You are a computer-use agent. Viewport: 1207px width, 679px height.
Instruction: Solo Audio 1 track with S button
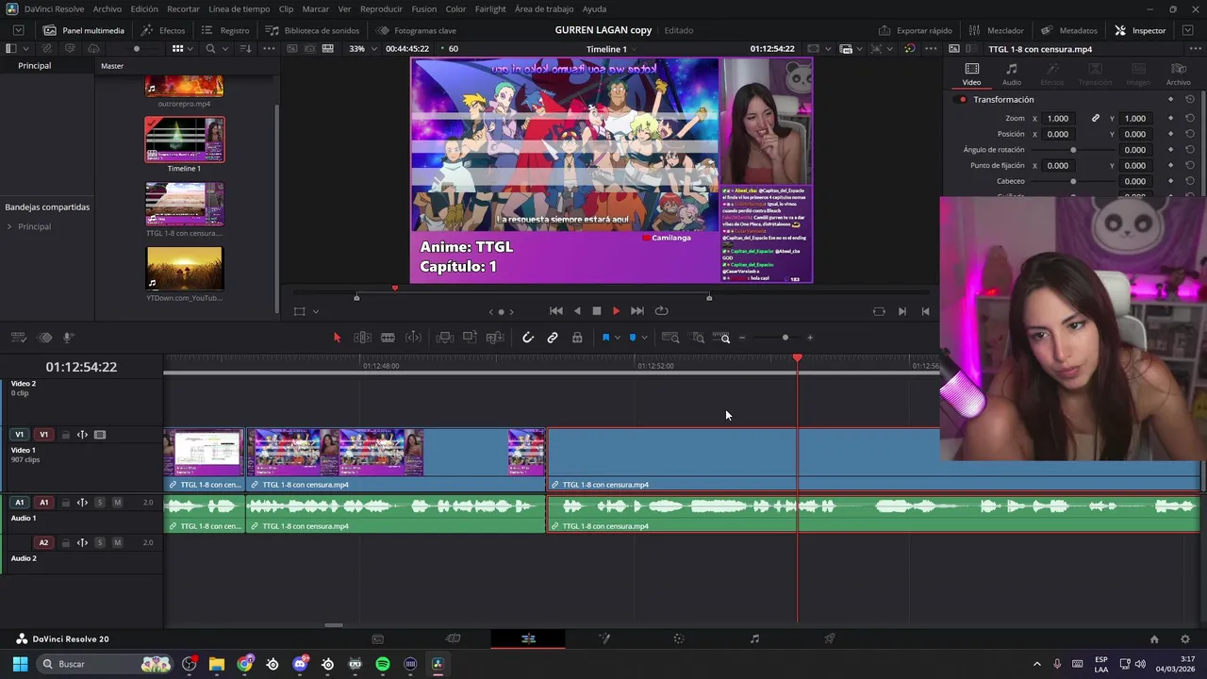pyautogui.click(x=100, y=503)
